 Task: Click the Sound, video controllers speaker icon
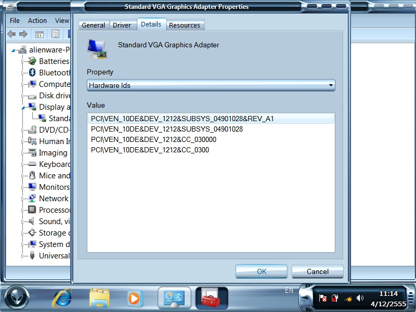[x=32, y=221]
